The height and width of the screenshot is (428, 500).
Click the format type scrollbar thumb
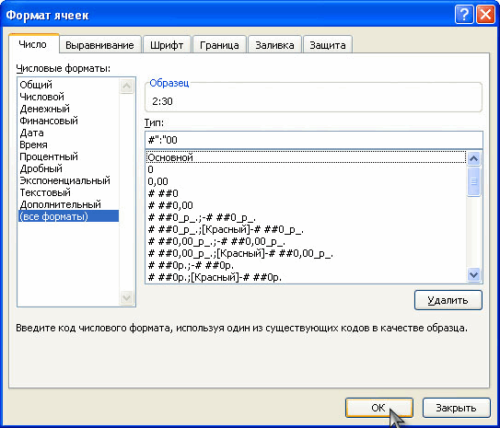(x=473, y=181)
